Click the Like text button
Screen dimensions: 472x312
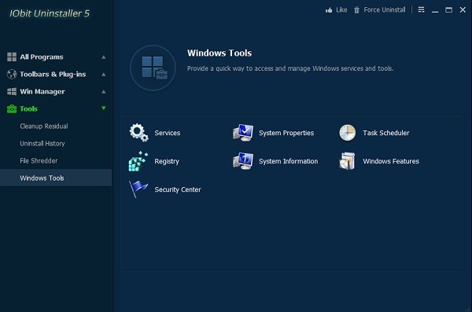[x=341, y=10]
